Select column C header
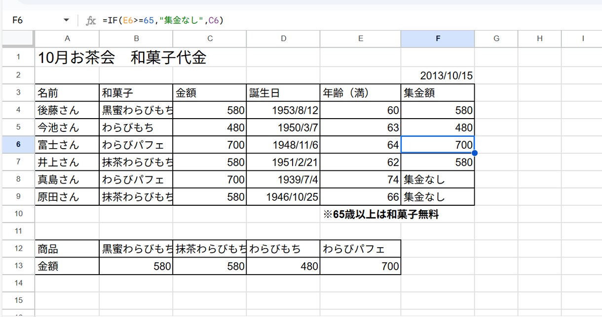 (210, 38)
